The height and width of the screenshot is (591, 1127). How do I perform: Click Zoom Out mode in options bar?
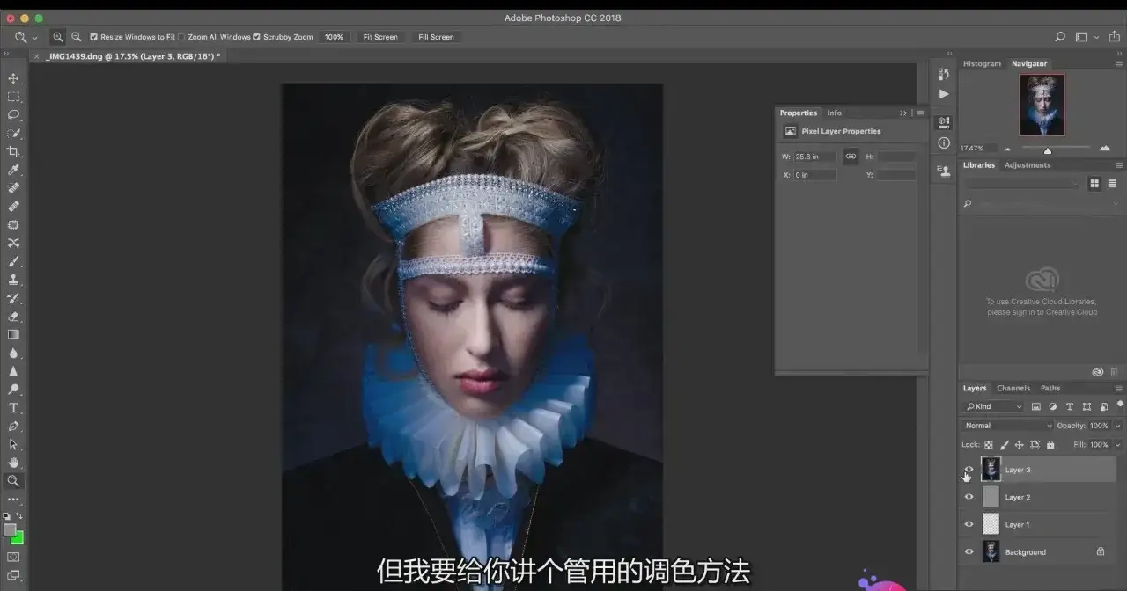coord(76,37)
